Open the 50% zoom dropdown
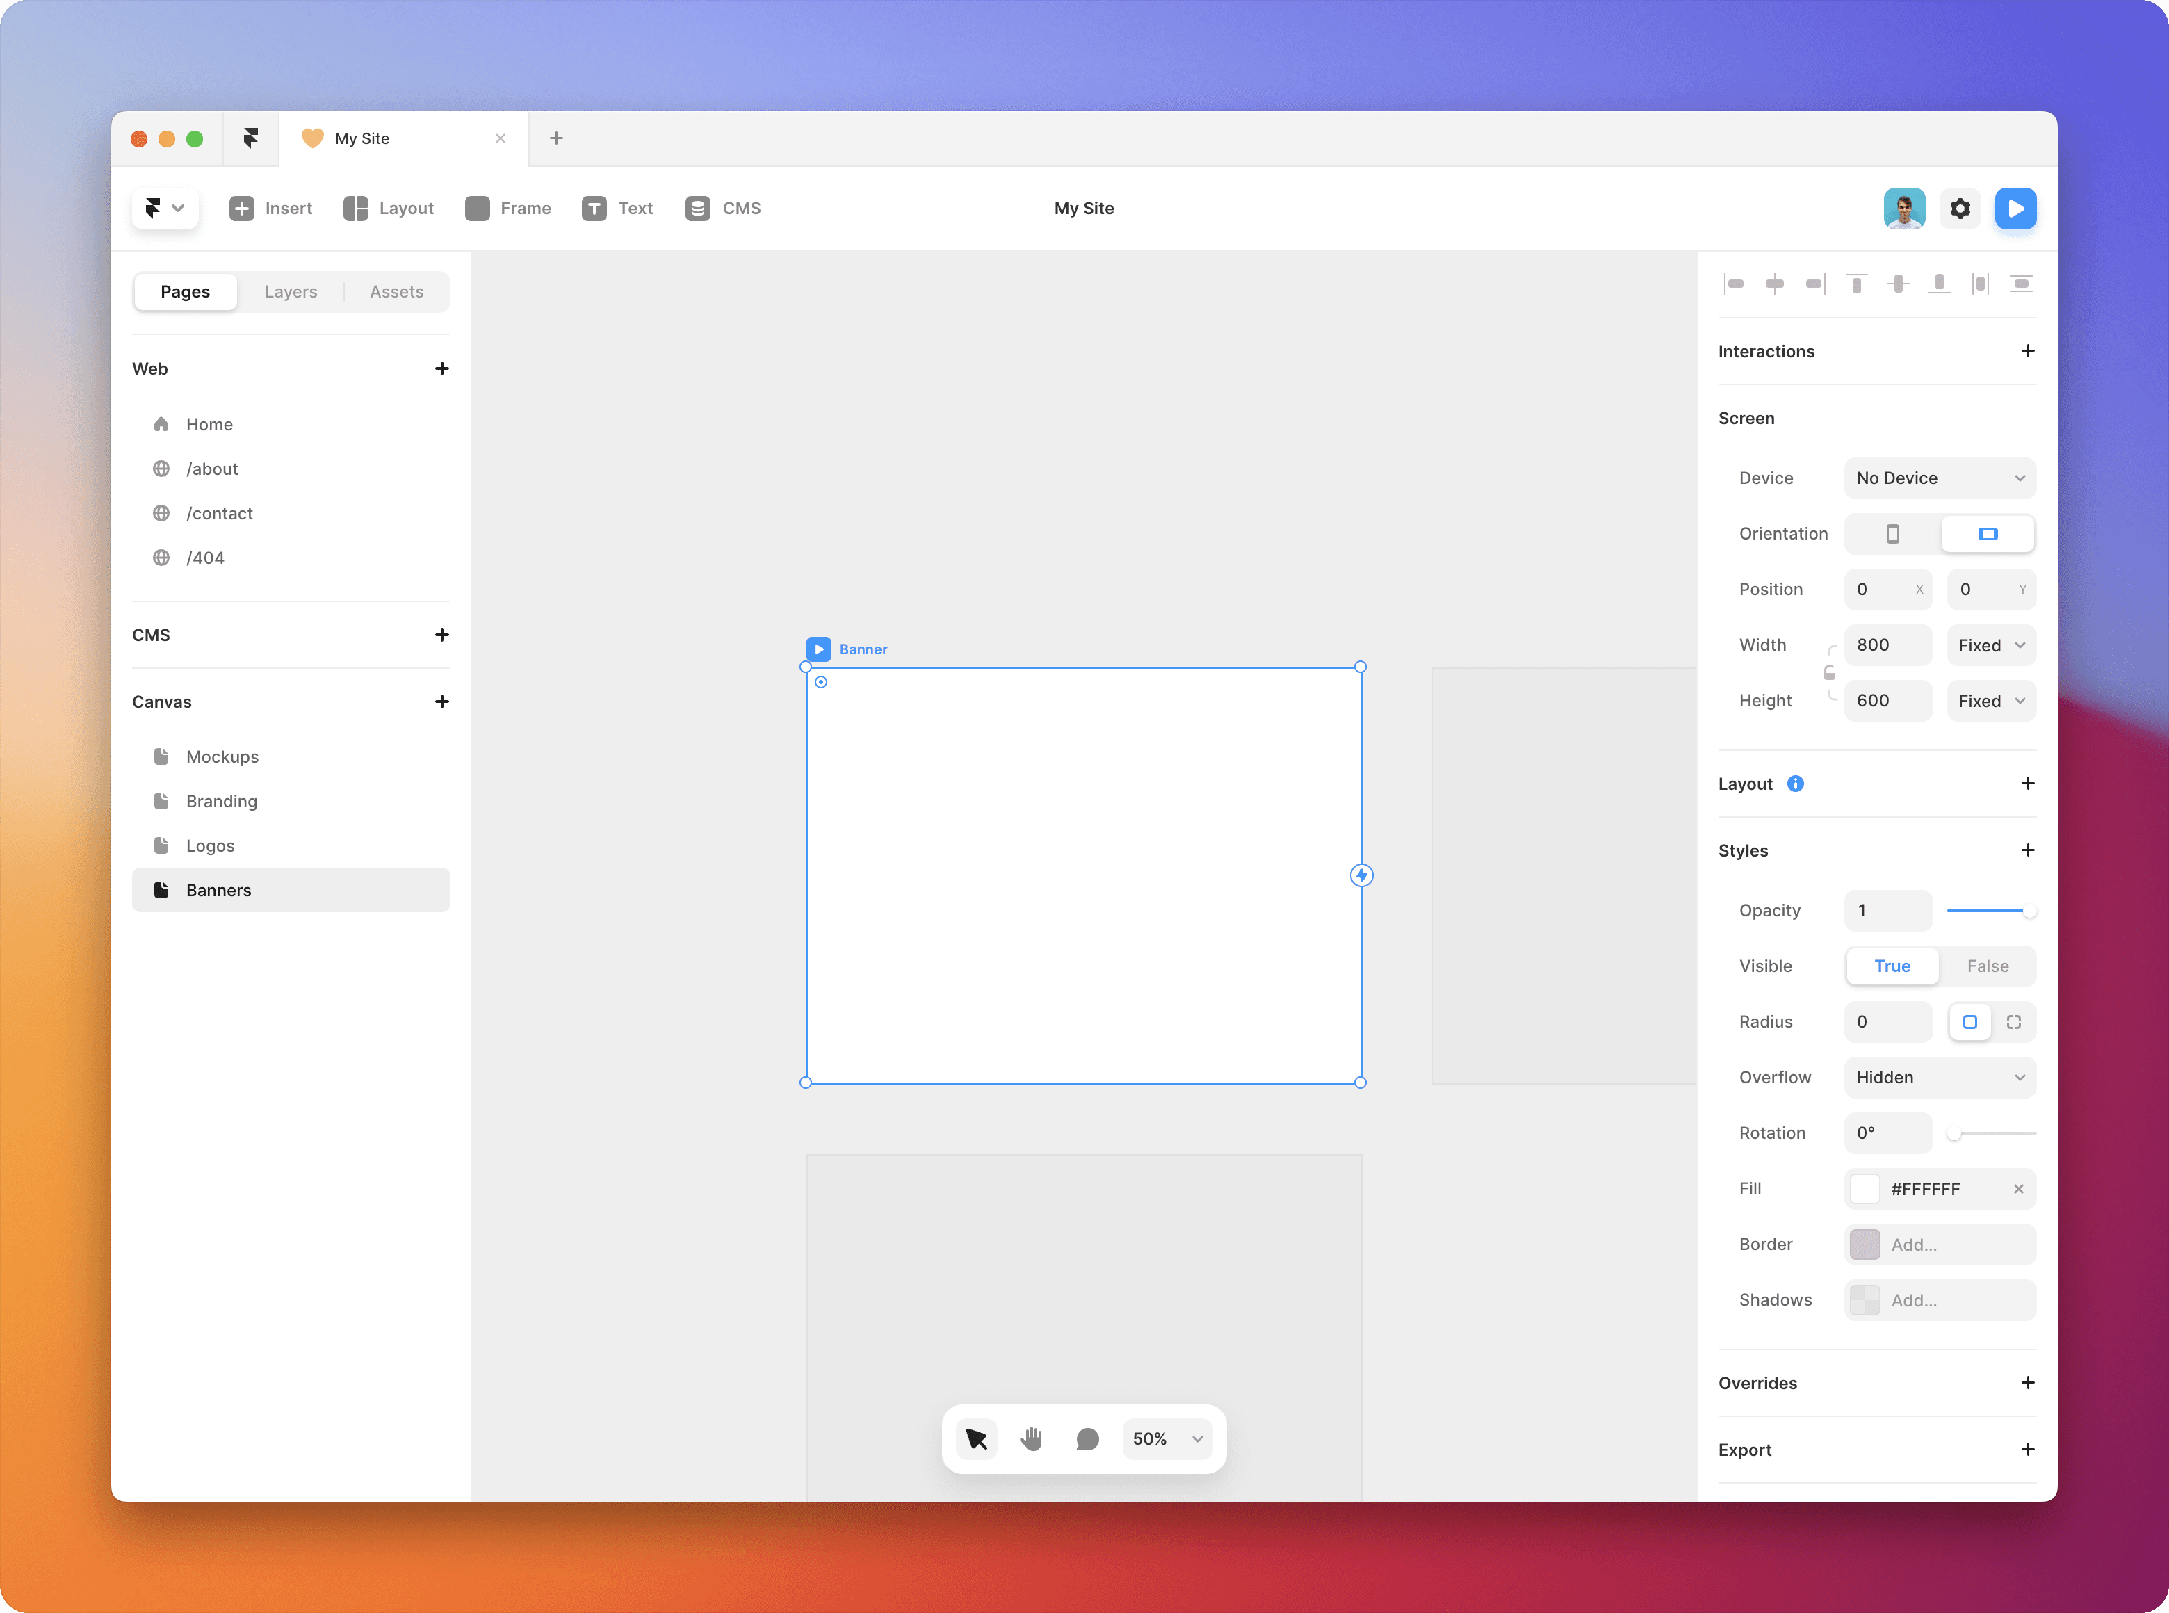2169x1613 pixels. pyautogui.click(x=1167, y=1438)
